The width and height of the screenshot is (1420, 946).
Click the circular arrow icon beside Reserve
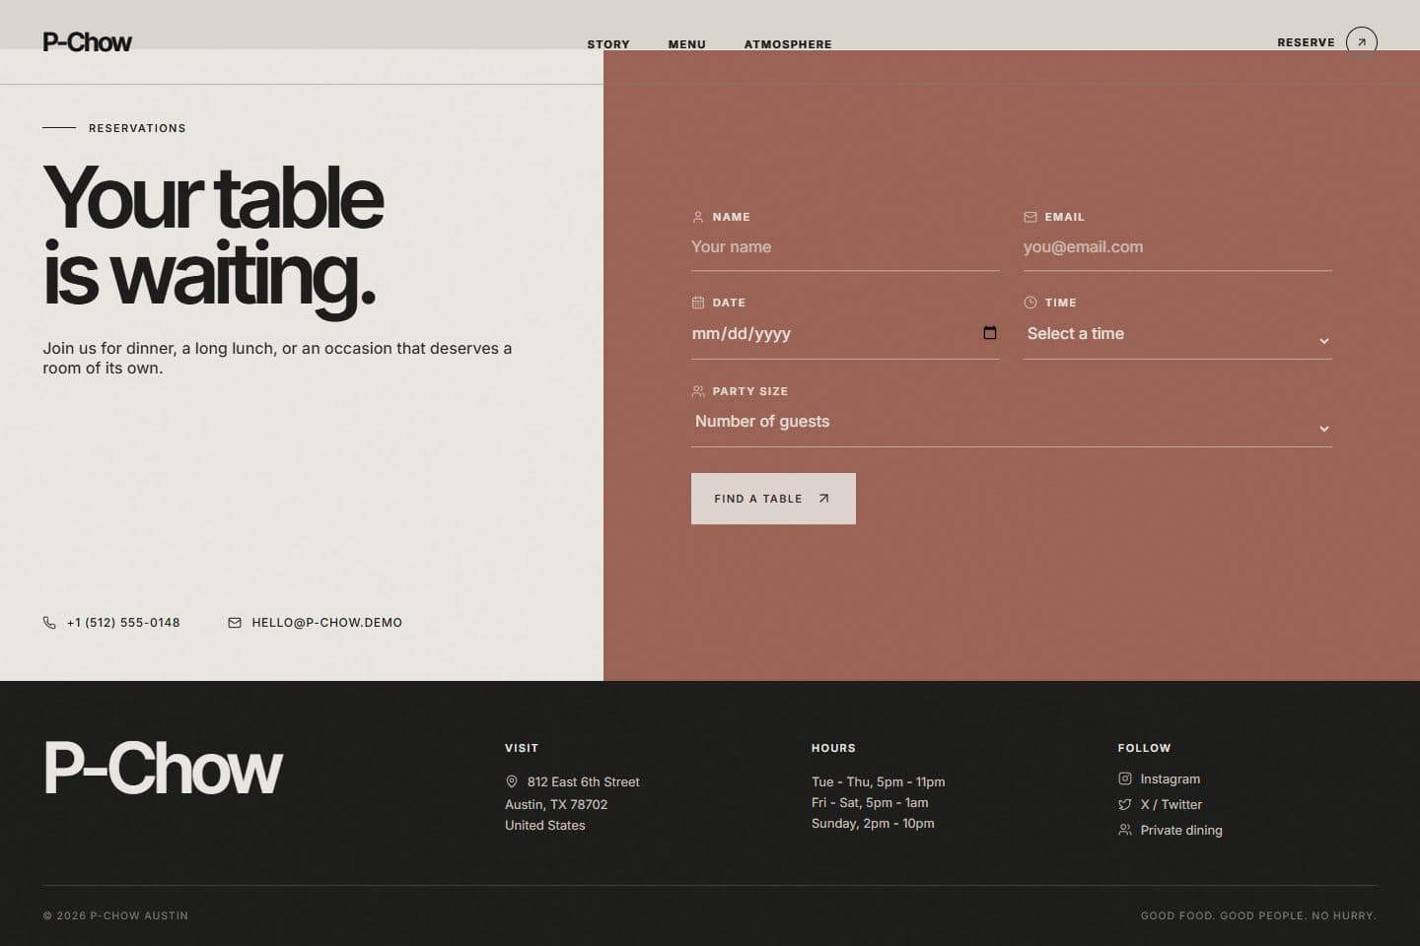(x=1362, y=42)
